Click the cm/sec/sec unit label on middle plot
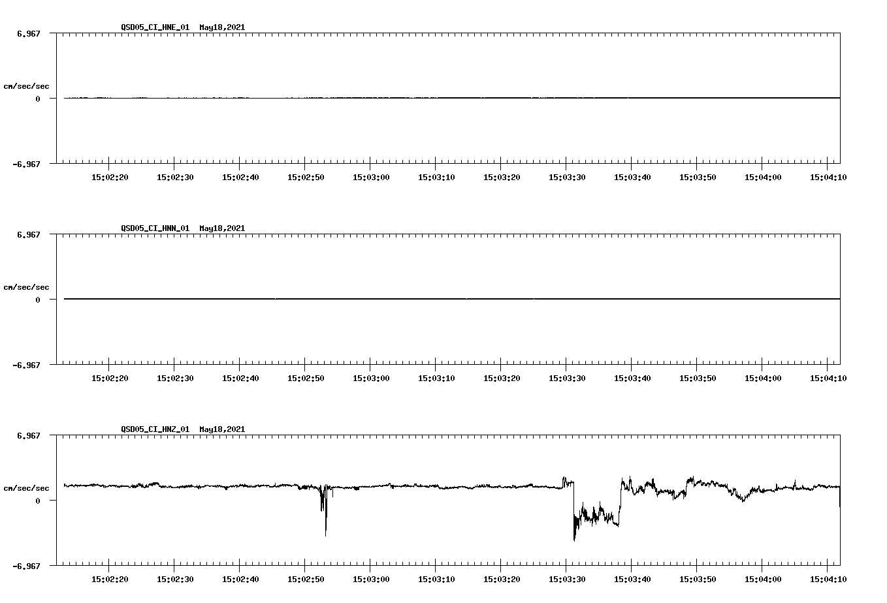 (27, 286)
